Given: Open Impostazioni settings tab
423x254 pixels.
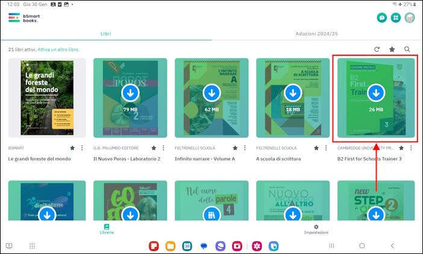Looking at the screenshot, I should tap(316, 229).
